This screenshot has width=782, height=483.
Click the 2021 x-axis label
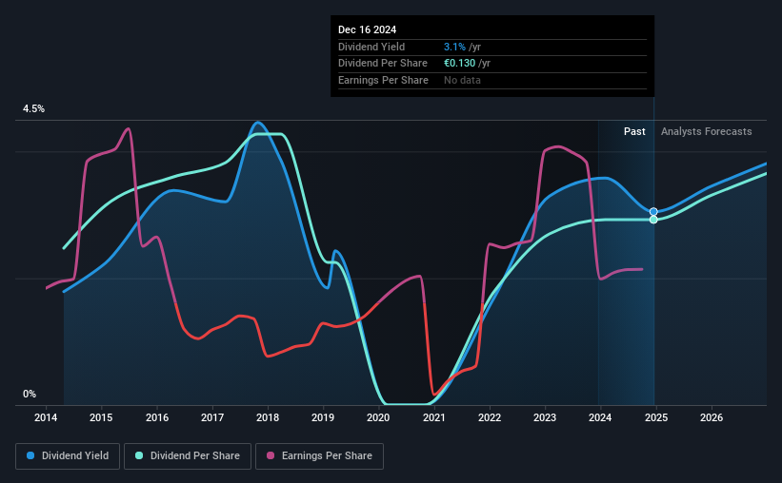click(434, 417)
